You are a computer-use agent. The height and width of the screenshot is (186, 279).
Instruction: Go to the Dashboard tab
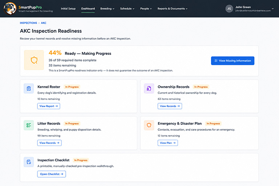pos(88,9)
